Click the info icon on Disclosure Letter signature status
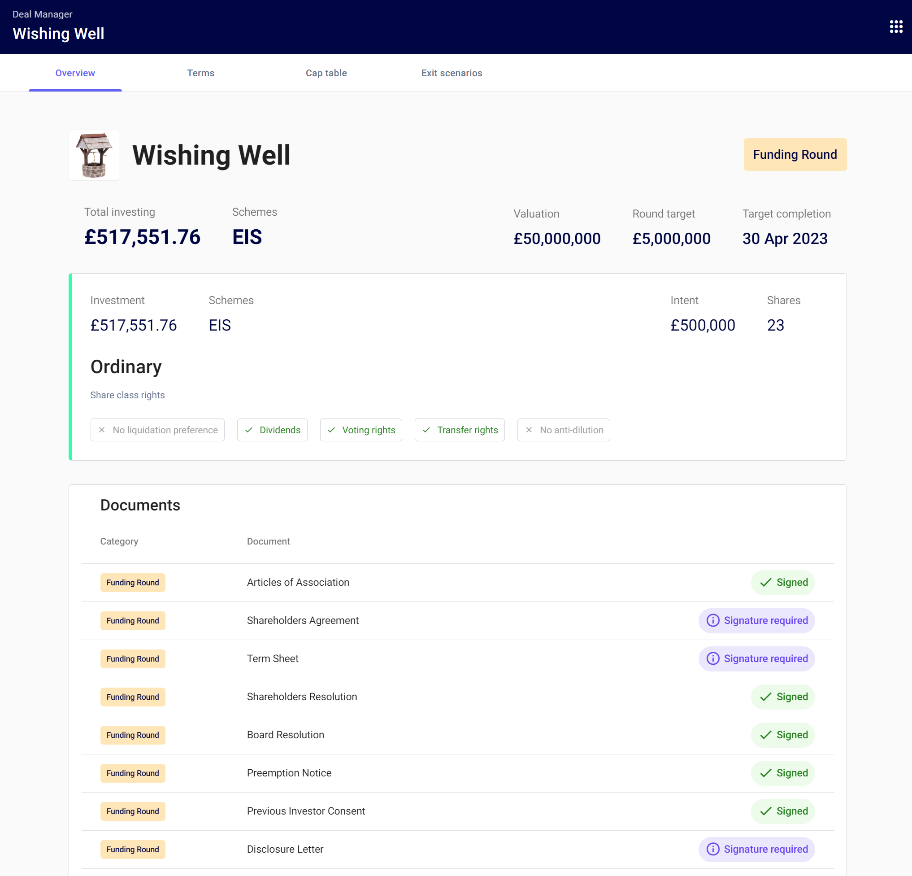 [713, 849]
